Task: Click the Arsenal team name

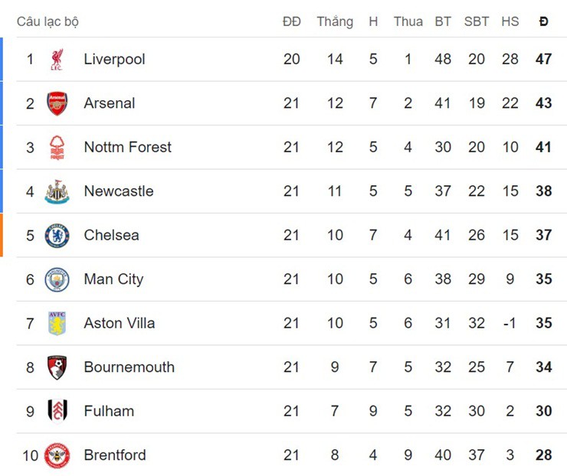Action: [x=109, y=103]
